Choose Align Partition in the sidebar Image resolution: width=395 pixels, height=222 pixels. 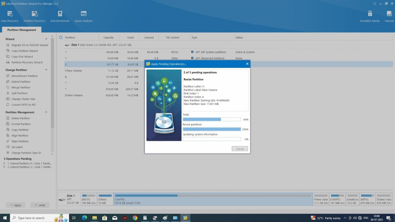tap(17, 136)
